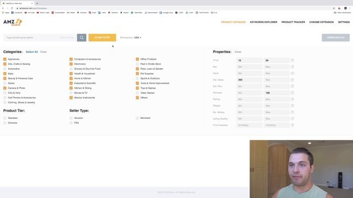Open the Product Database tab
The height and width of the screenshot is (198, 353).
pos(233,22)
